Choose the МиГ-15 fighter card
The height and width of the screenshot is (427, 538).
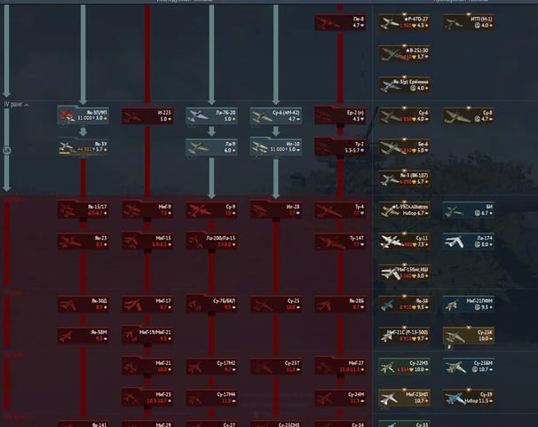coord(146,241)
